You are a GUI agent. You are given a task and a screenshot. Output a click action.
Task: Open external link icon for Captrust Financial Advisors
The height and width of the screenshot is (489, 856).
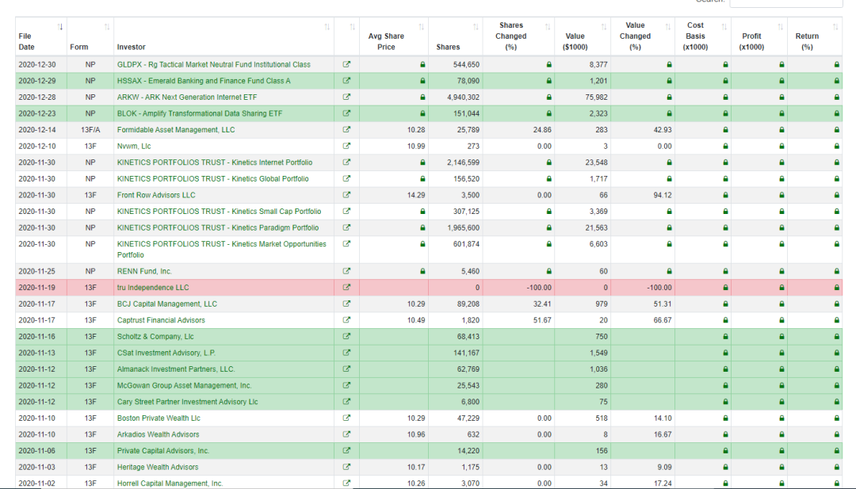coord(346,320)
